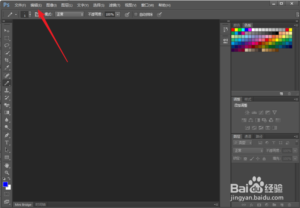Select the Gradient tool
This screenshot has width=300, height=208.
click(x=7, y=112)
